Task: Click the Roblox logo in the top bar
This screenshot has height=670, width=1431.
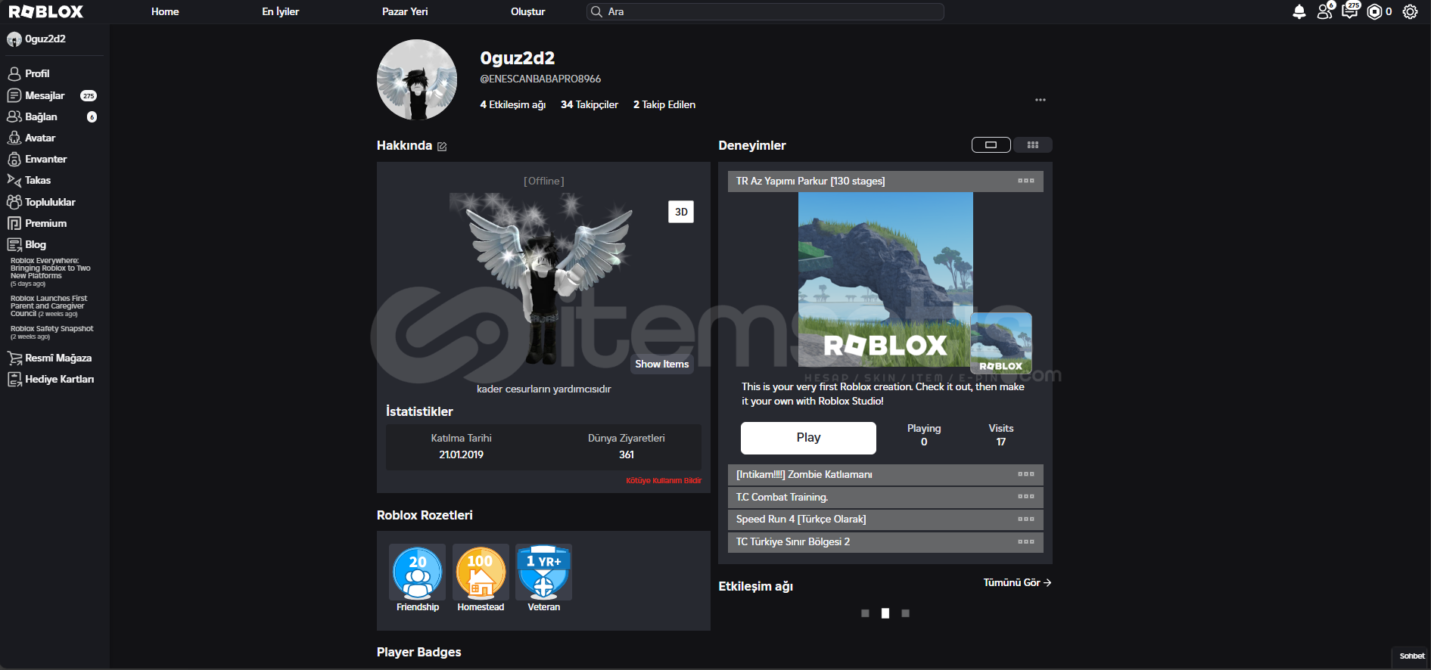Action: tap(45, 11)
